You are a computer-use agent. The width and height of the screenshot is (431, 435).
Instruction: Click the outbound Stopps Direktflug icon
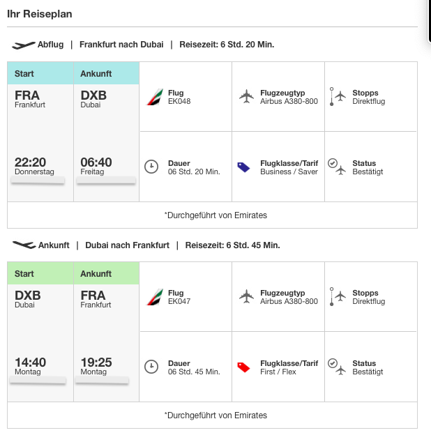[x=338, y=97]
